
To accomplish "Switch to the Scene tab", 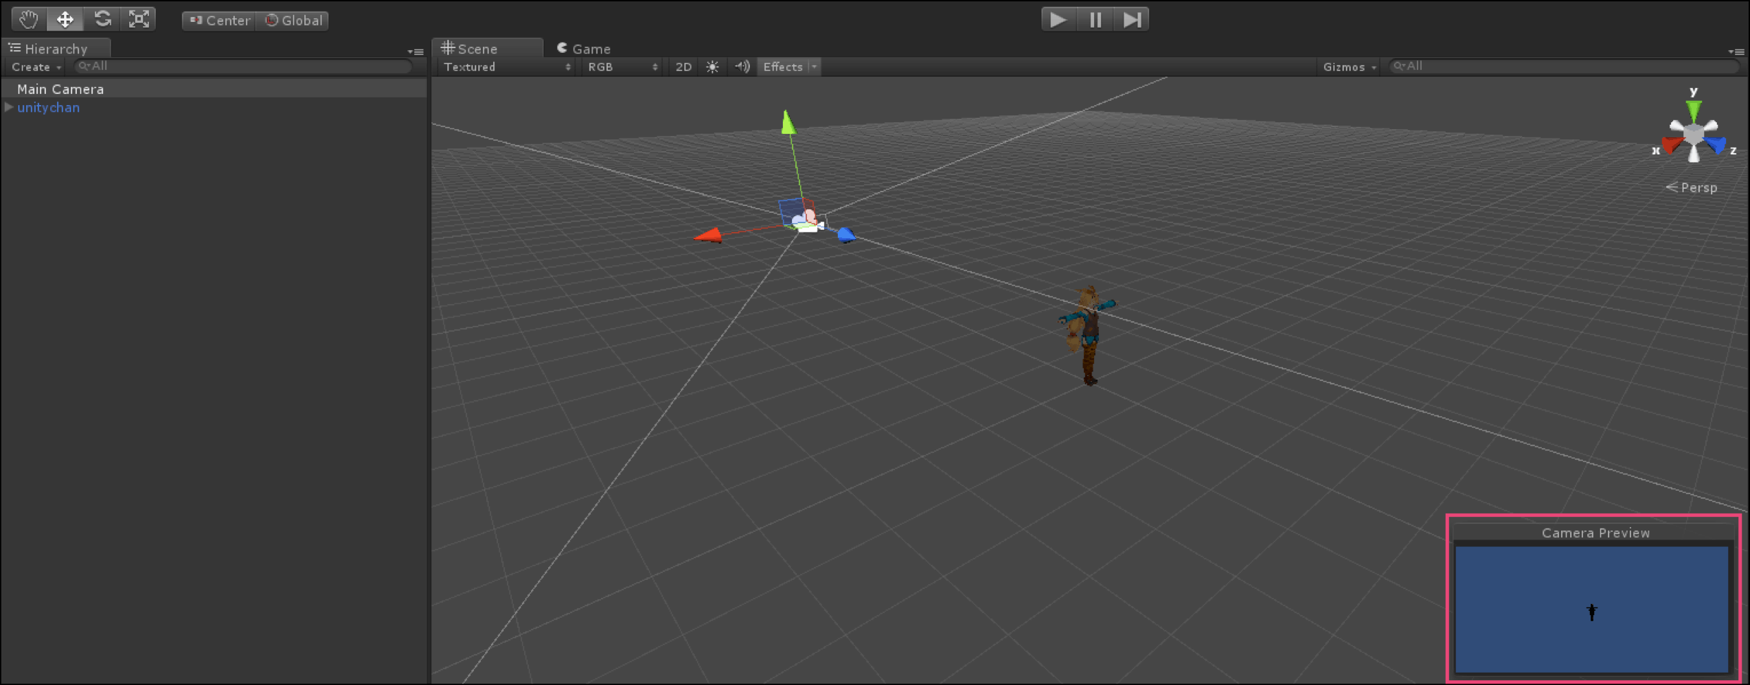I will click(487, 48).
